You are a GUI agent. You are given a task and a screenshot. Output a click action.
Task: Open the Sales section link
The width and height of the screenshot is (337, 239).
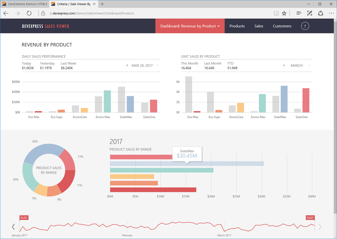pyautogui.click(x=259, y=26)
